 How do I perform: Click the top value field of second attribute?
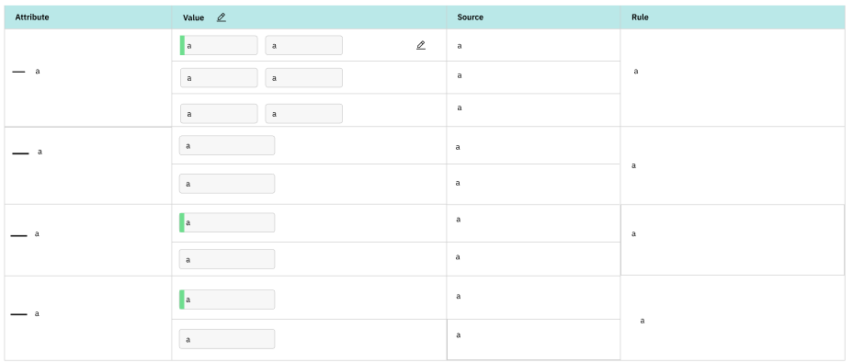coord(227,145)
